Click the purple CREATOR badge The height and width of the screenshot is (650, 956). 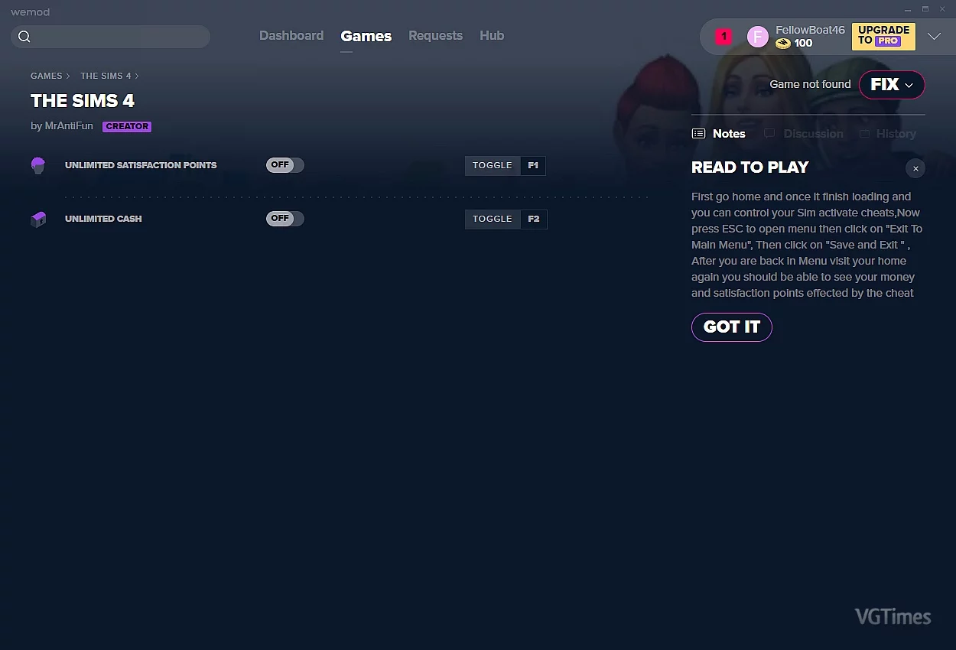127,127
